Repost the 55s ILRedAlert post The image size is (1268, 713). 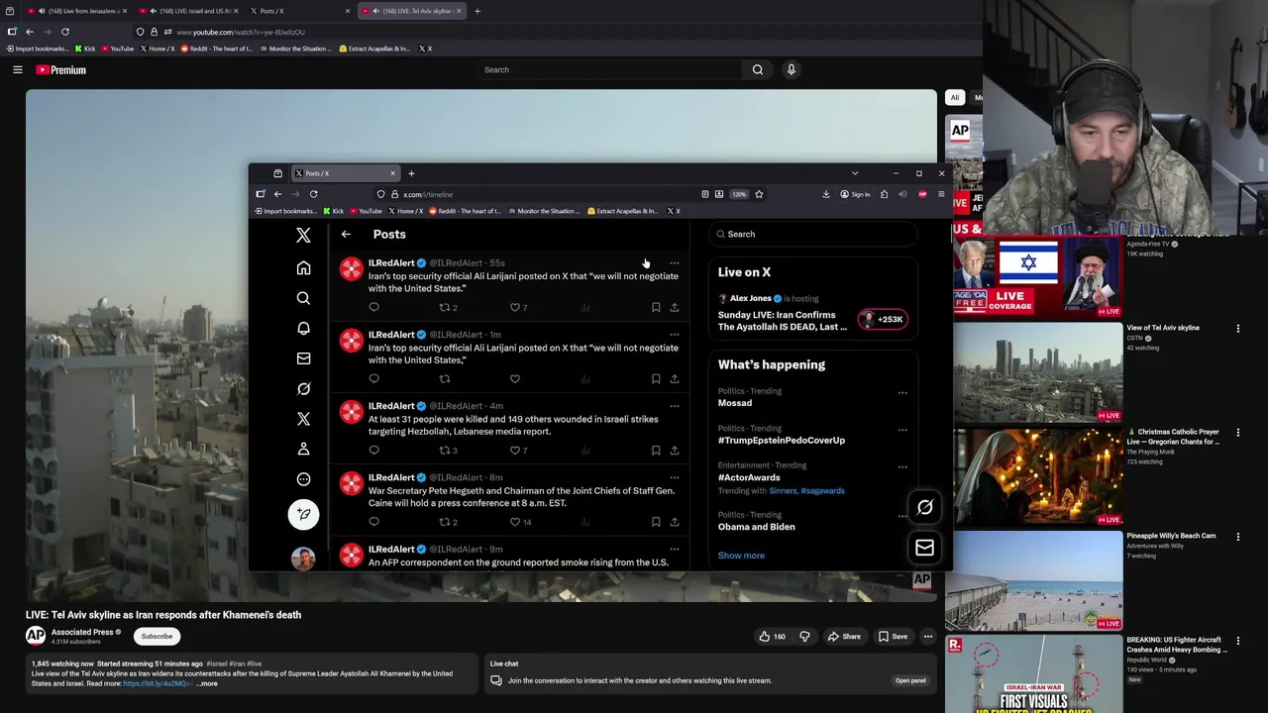tap(445, 307)
